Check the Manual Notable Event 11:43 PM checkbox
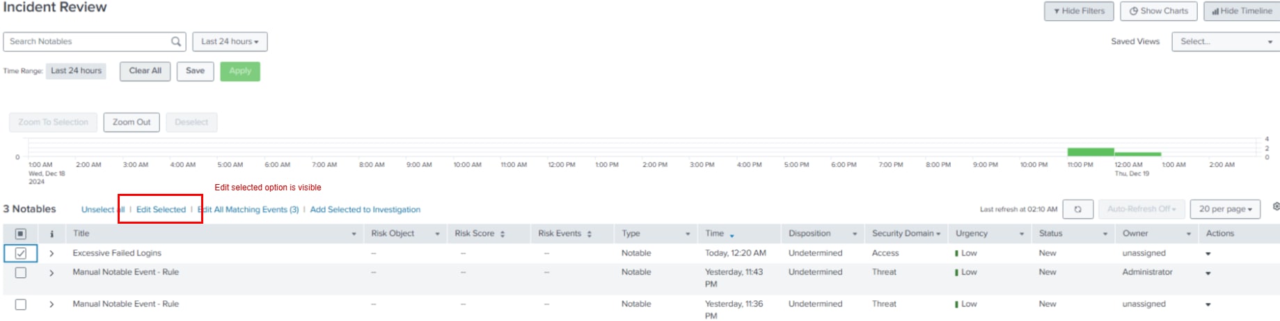 click(21, 273)
